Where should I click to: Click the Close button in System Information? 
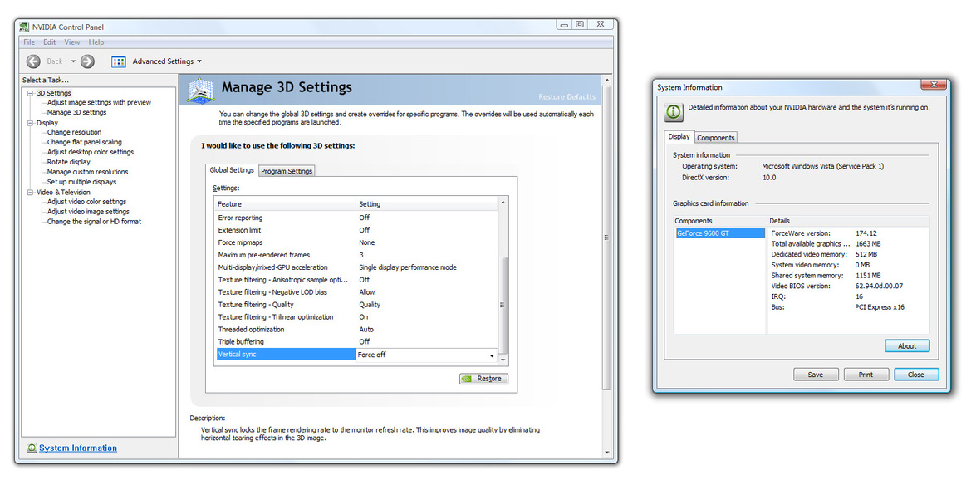(x=916, y=375)
